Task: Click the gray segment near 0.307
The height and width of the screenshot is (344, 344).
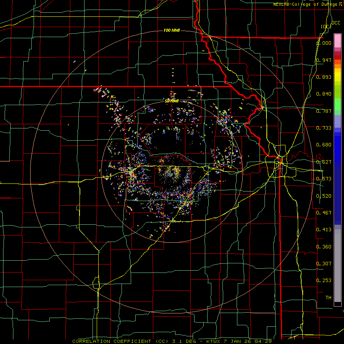Action: tap(338, 266)
